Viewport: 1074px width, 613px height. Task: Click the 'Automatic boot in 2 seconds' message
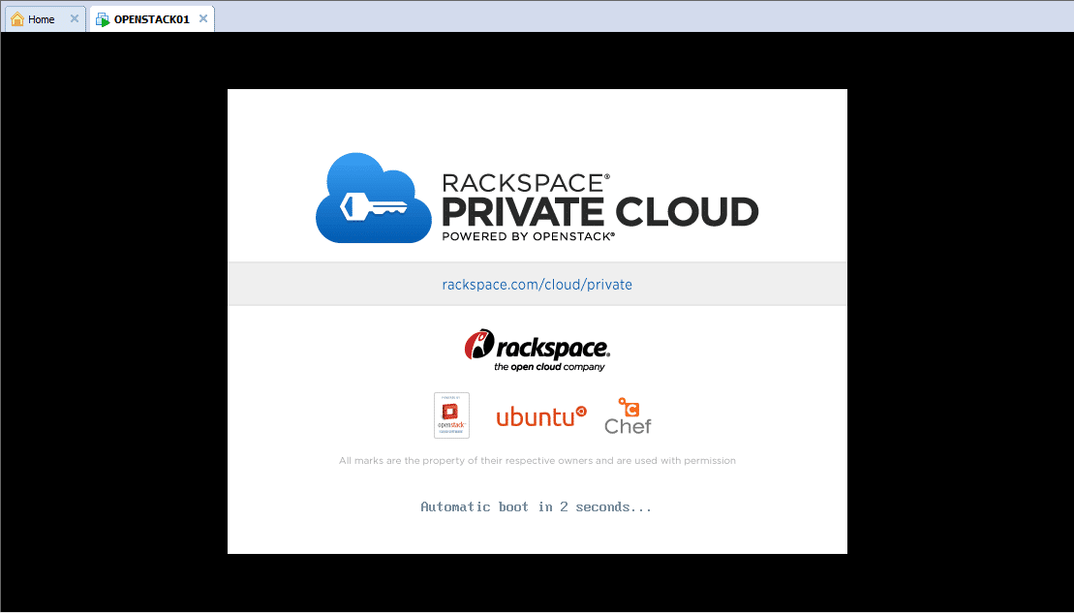click(537, 506)
